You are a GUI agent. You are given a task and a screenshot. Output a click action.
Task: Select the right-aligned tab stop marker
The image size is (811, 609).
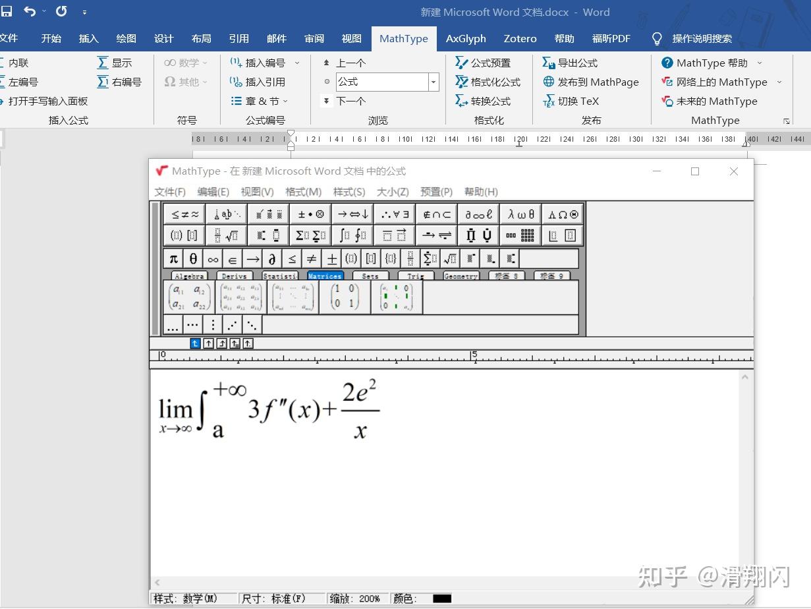click(x=221, y=343)
